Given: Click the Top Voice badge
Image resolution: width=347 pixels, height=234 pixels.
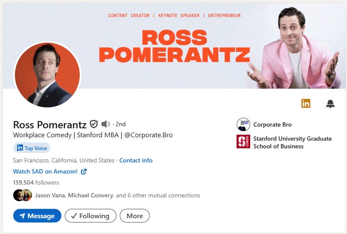Looking at the screenshot, I should tap(32, 148).
